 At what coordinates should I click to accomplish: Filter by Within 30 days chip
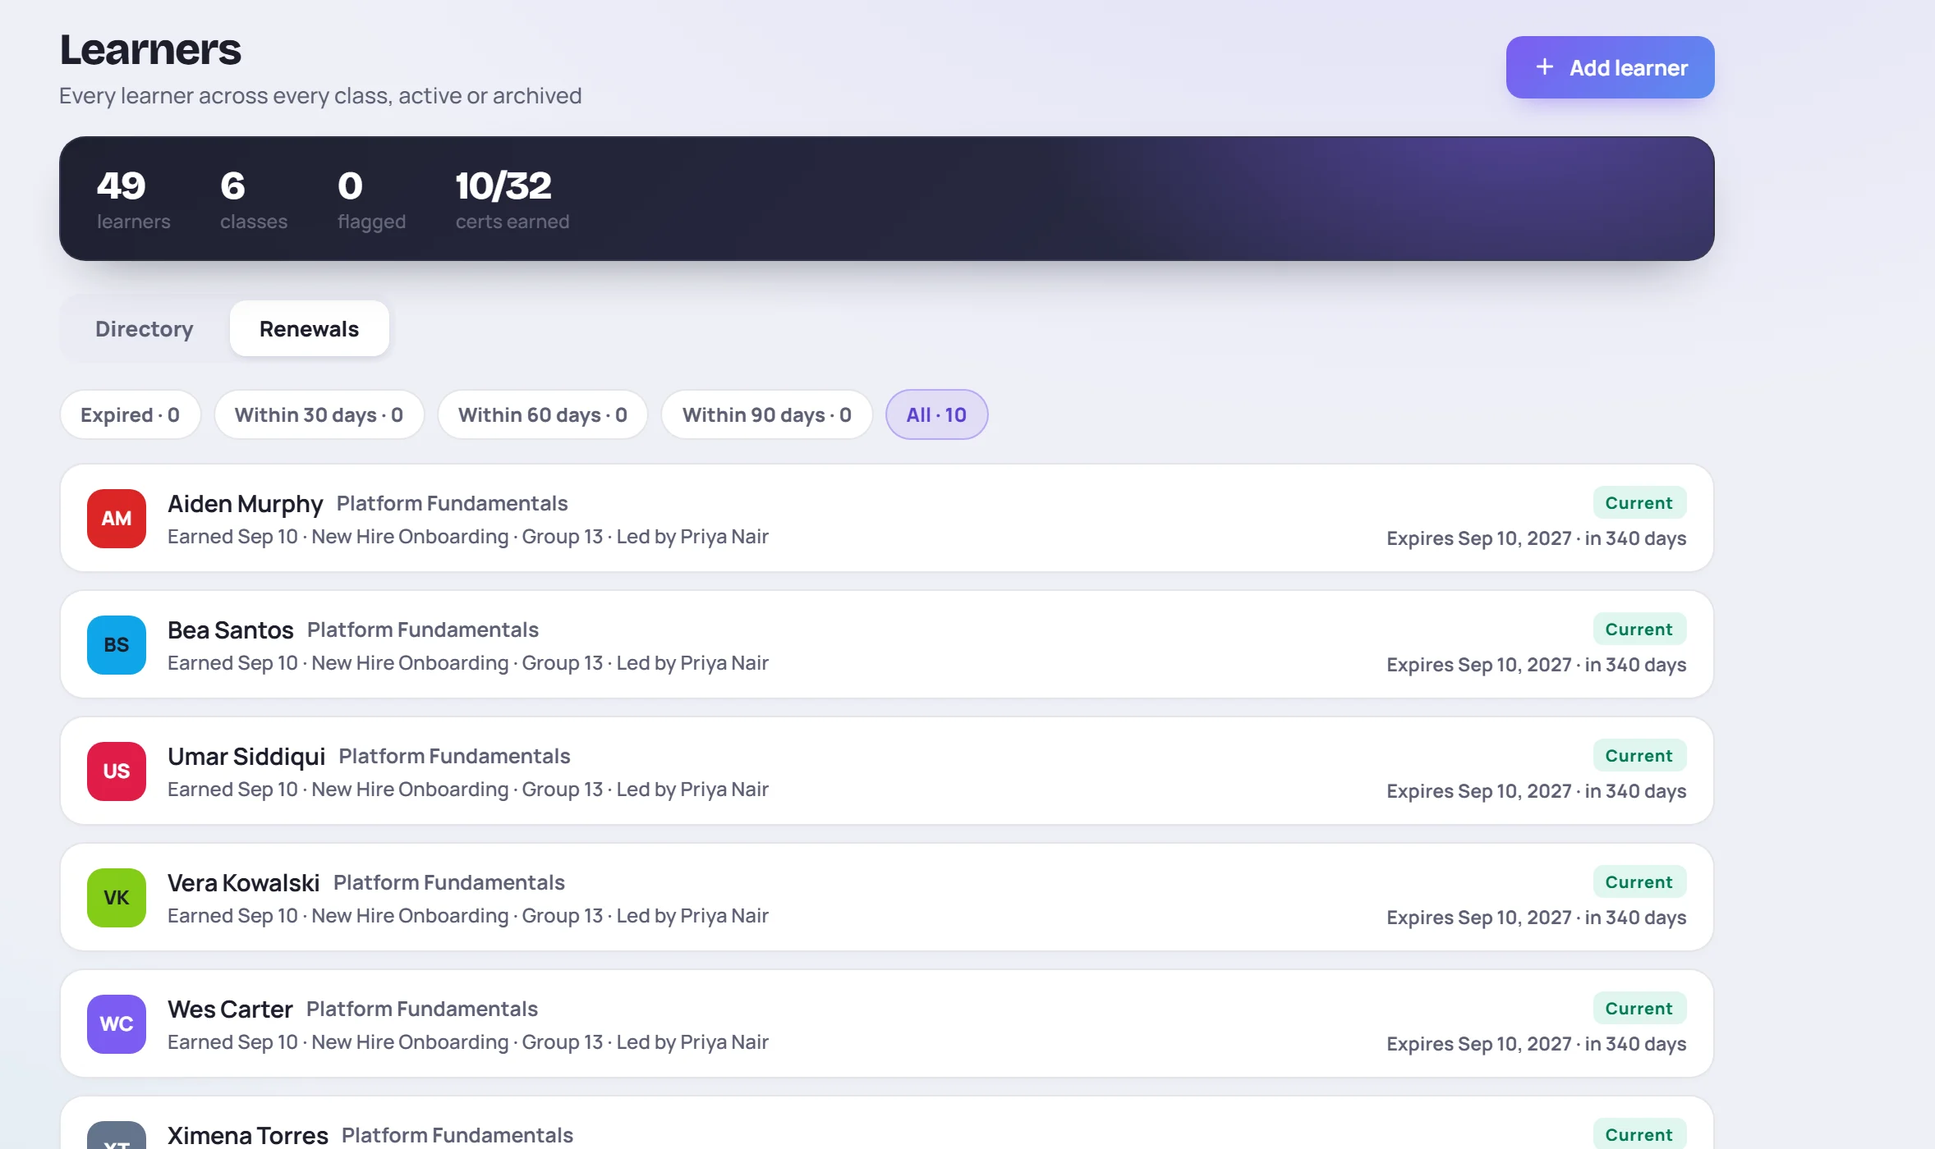click(319, 414)
